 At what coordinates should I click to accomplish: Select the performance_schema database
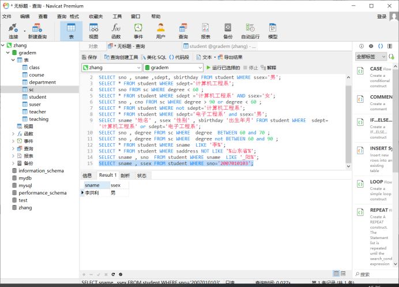(x=42, y=193)
